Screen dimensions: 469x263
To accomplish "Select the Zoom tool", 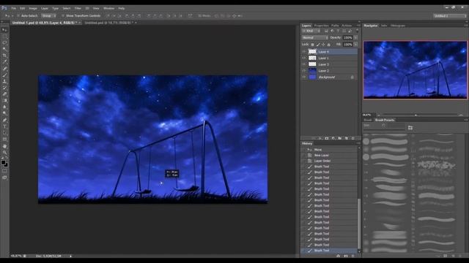I will click(4, 153).
